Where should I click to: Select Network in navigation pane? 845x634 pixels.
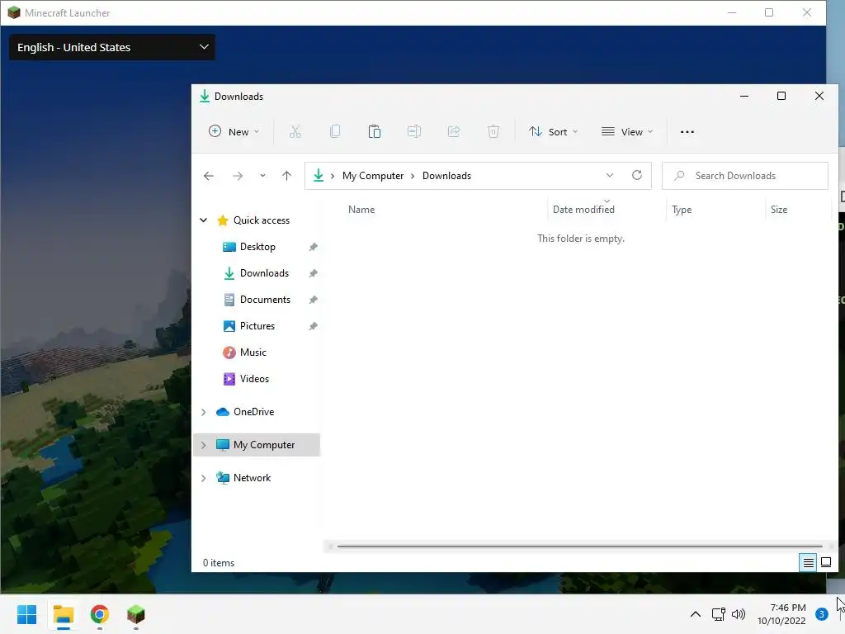(252, 478)
